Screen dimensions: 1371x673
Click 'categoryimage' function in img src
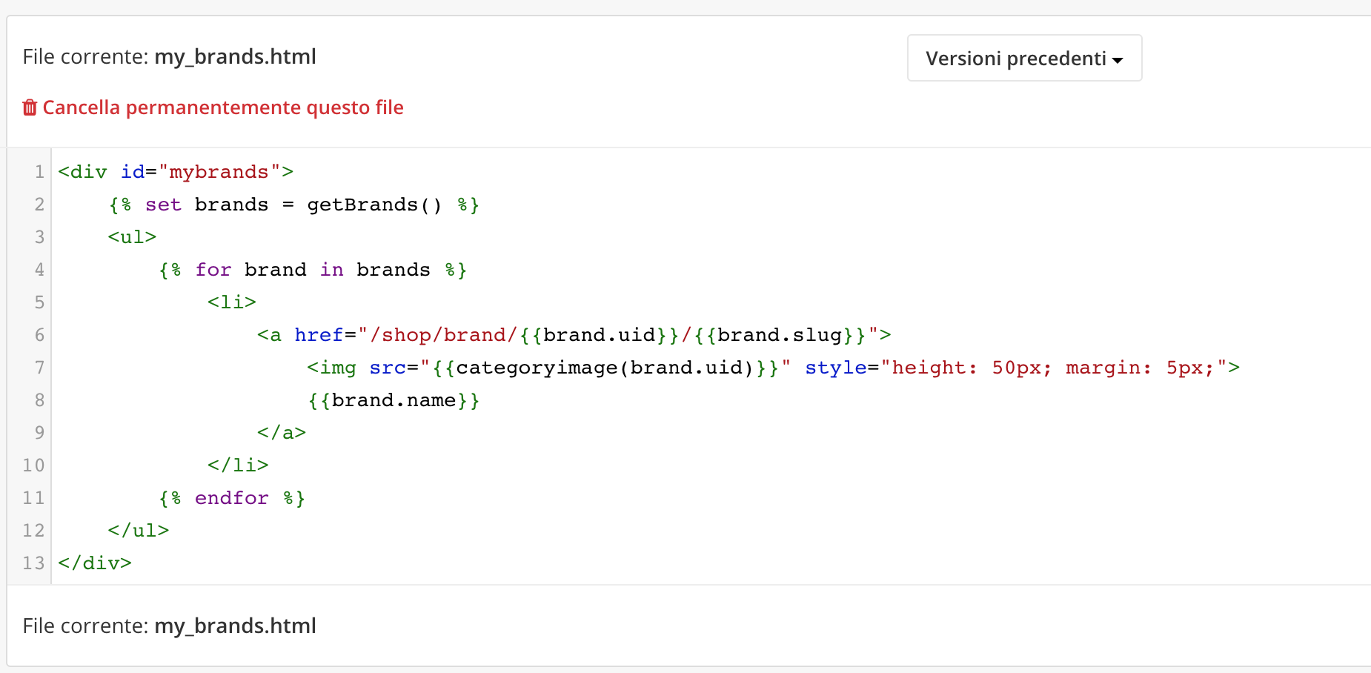coord(537,368)
